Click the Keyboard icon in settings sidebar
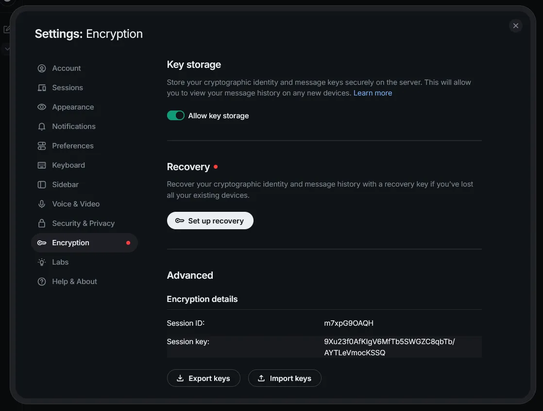Viewport: 543px width, 411px height. [42, 165]
